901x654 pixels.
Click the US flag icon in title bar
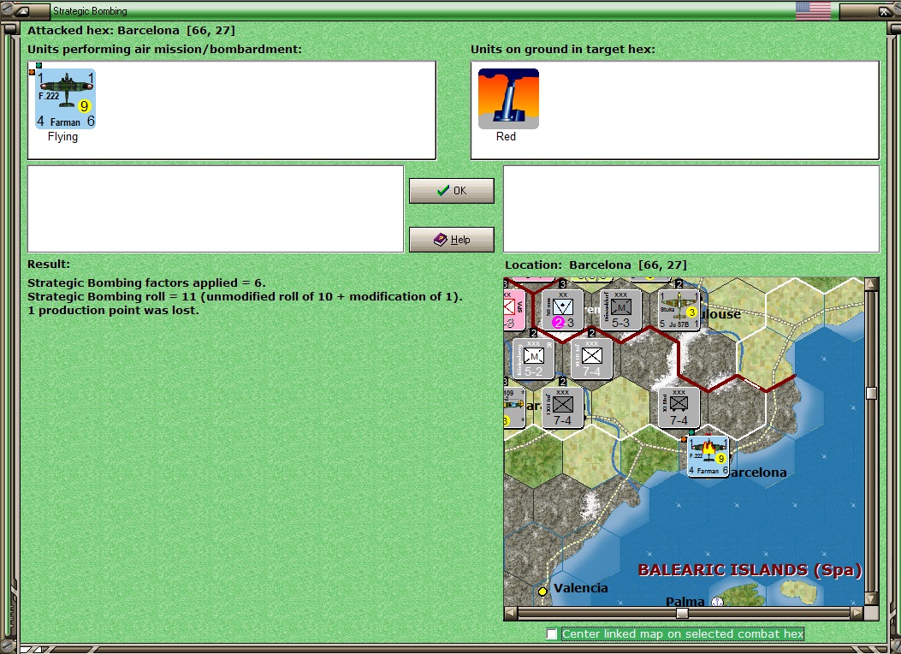coord(813,10)
